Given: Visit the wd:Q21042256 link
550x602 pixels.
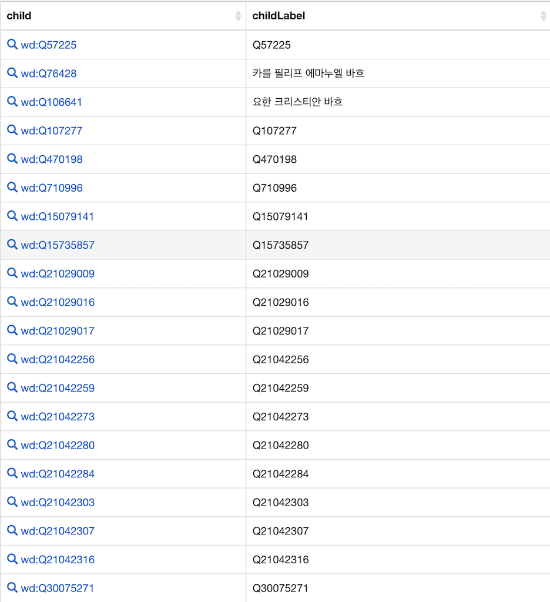Looking at the screenshot, I should [58, 360].
